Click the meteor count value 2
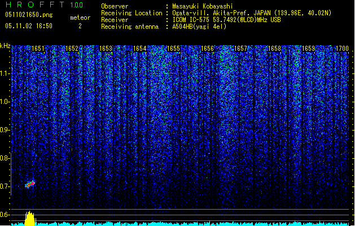This screenshot has width=355, height=226. 80,26
